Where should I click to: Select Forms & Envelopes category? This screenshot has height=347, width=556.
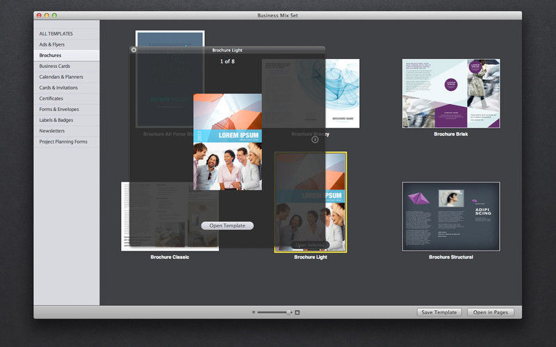click(x=67, y=110)
